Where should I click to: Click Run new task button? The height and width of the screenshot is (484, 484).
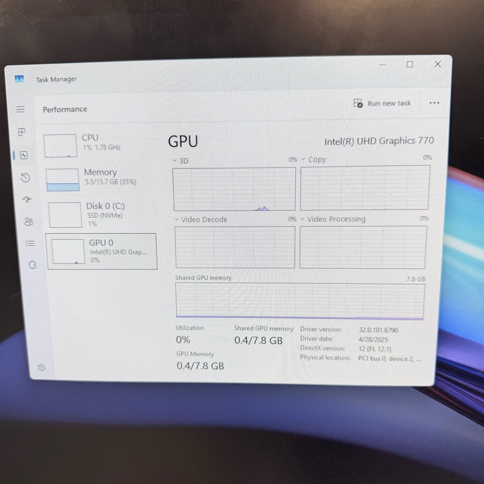tap(382, 103)
